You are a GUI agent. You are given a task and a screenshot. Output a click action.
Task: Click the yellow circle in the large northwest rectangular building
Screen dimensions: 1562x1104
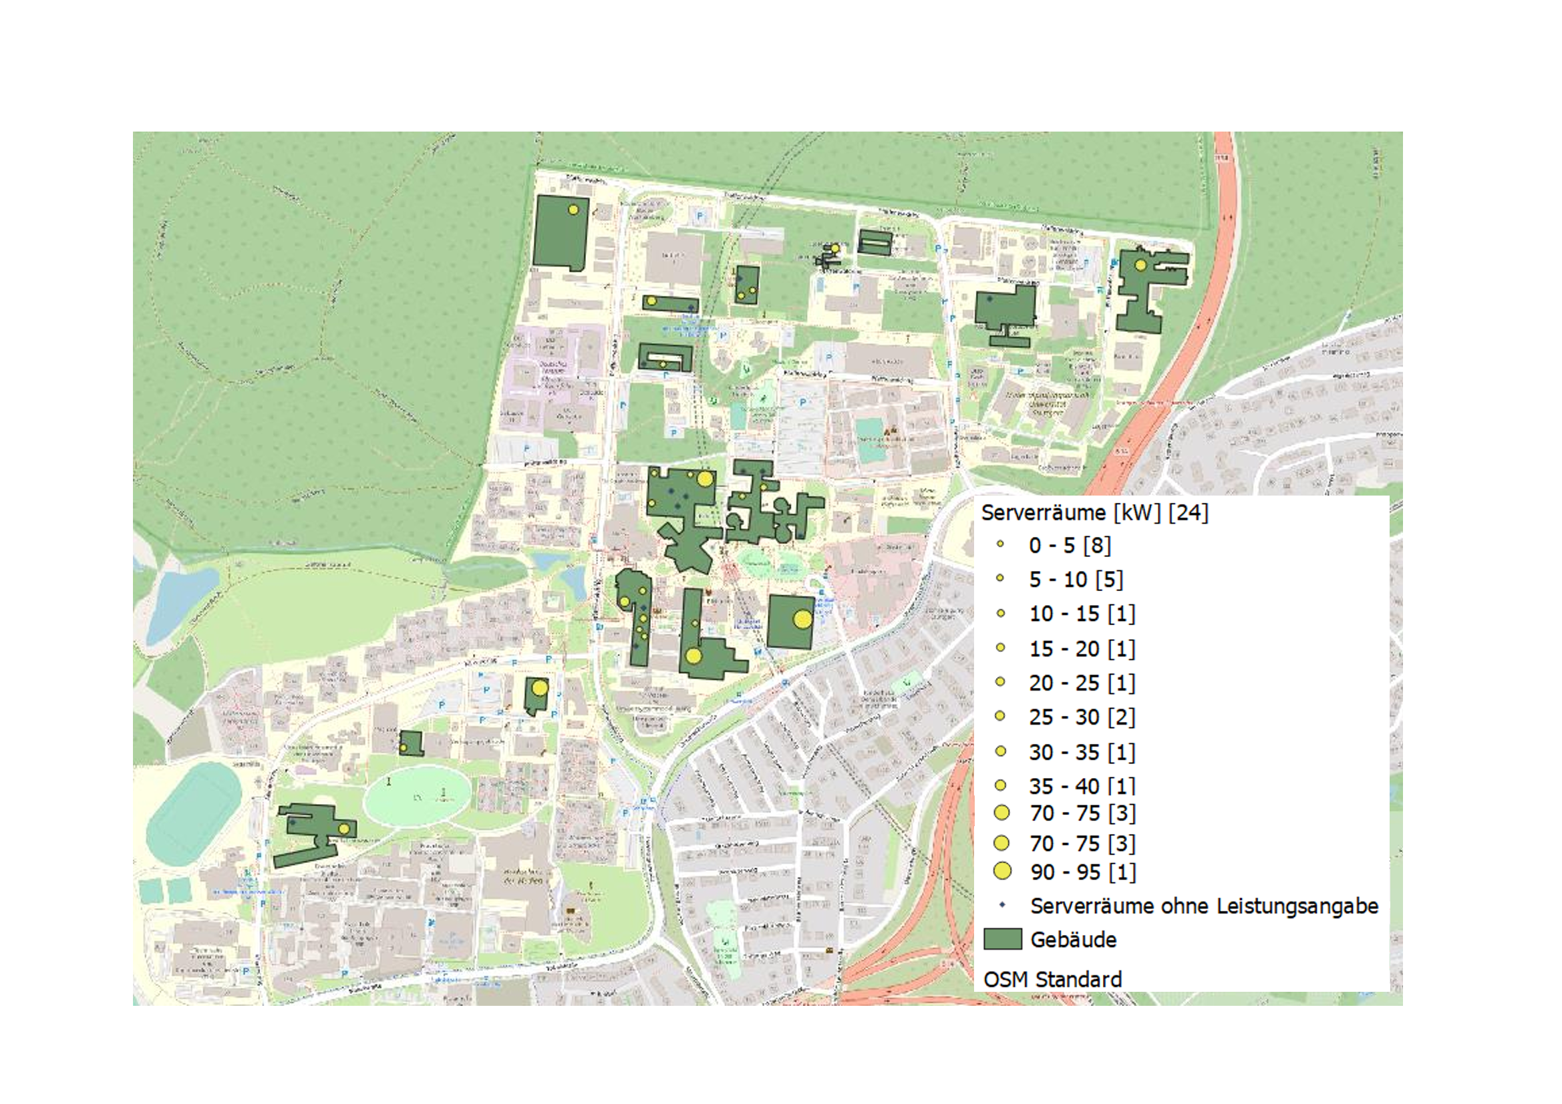pos(573,210)
